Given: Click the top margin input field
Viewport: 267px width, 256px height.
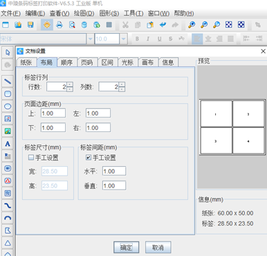Looking at the screenshot, I should tap(53, 113).
